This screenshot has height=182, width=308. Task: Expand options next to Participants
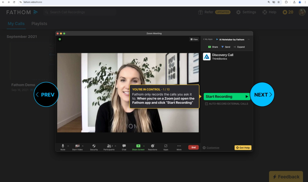click(x=115, y=146)
